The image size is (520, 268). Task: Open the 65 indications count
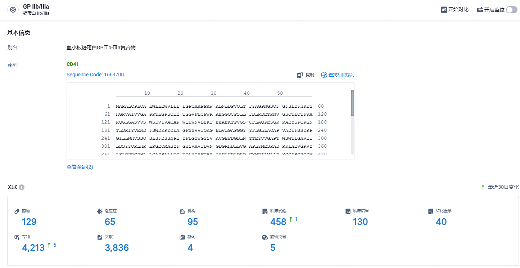coord(110,222)
